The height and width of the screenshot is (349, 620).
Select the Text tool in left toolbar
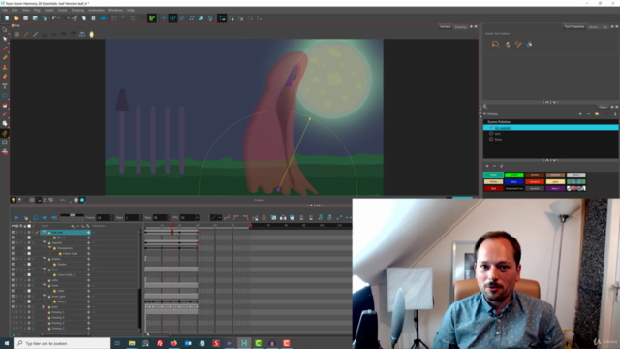(x=5, y=86)
